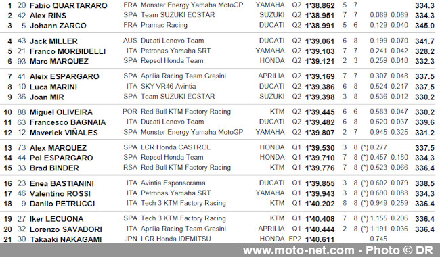Select Francesco BAGNAIA lap time 1'39.482
The image size is (440, 257).
[320, 122]
